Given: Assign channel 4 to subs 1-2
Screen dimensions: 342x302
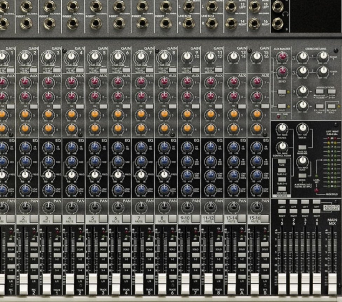Looking at the screenshot, I should click(x=80, y=255).
